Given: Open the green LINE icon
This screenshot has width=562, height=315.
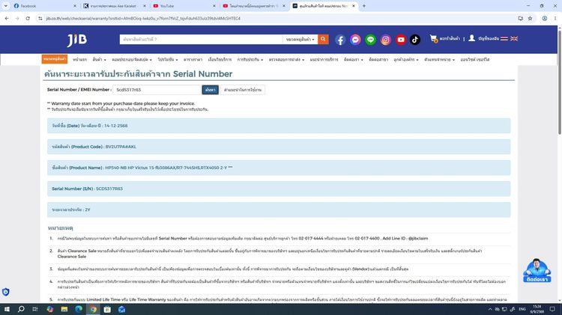Looking at the screenshot, I should coord(370,40).
